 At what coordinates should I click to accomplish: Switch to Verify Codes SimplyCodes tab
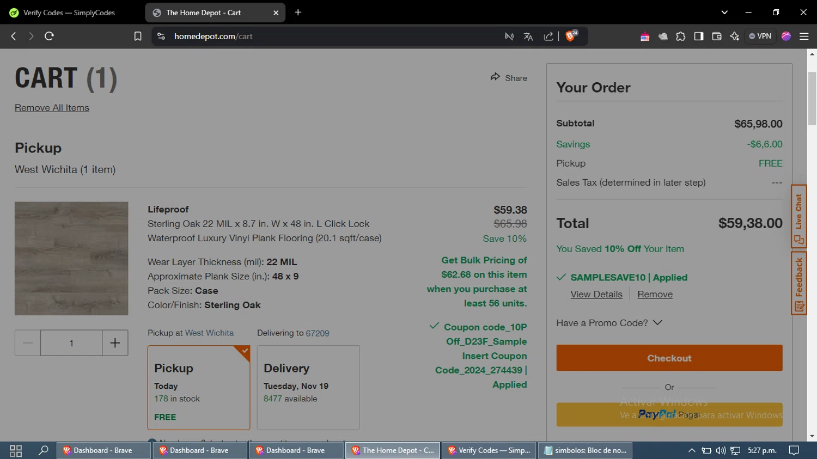point(70,13)
